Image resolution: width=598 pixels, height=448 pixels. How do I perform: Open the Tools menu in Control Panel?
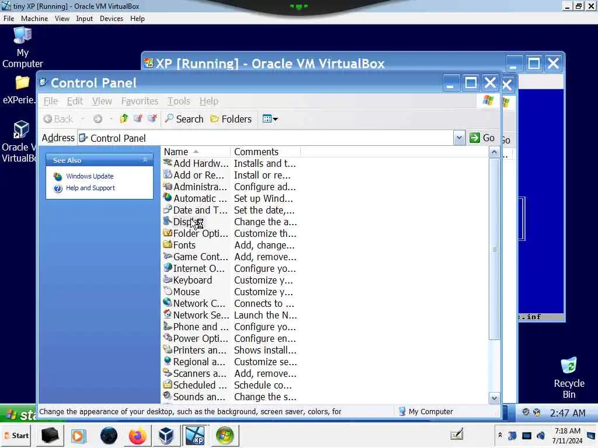(179, 101)
